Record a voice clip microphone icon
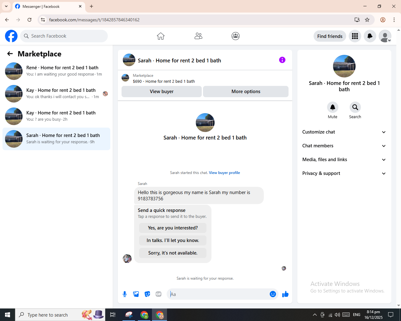Screen dimensions: 401x321 125,294
